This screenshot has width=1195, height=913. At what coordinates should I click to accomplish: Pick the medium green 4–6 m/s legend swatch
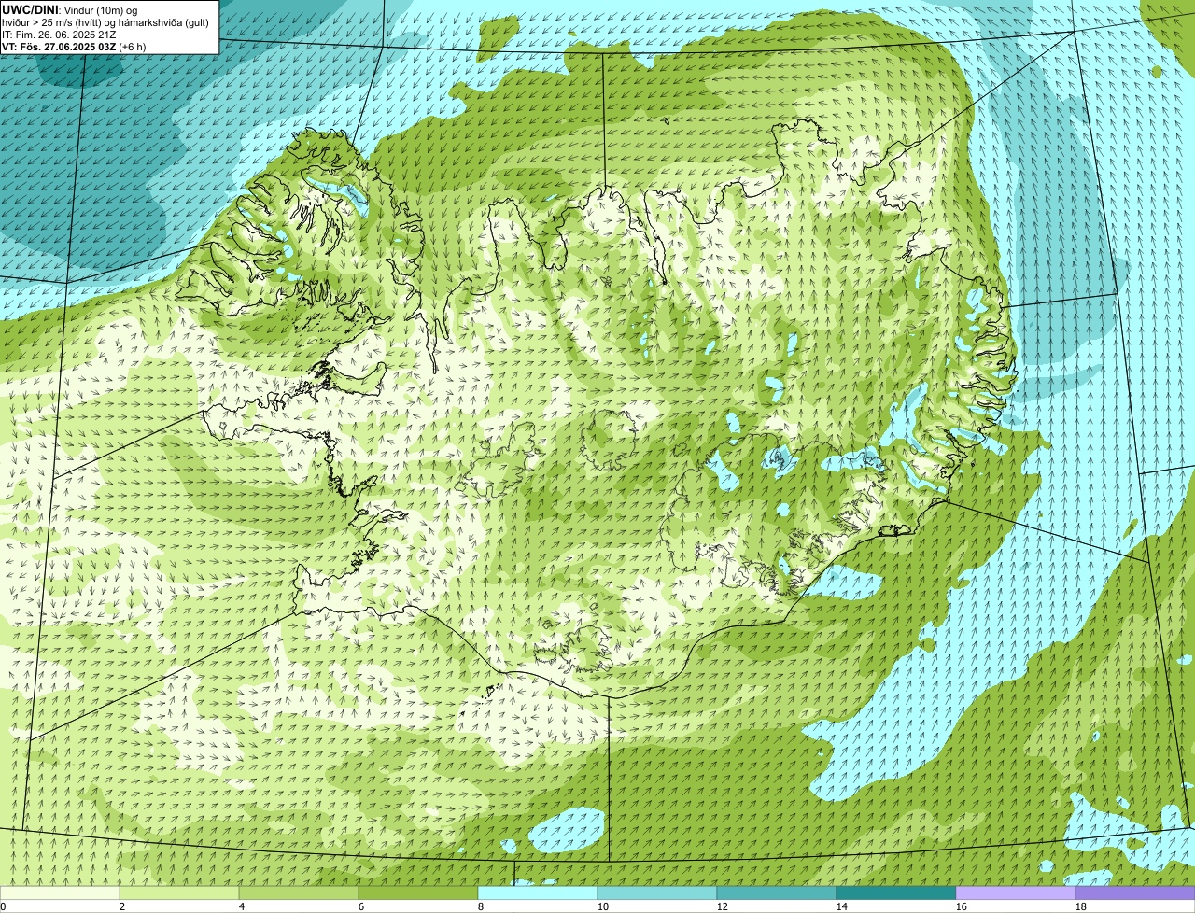point(299,893)
